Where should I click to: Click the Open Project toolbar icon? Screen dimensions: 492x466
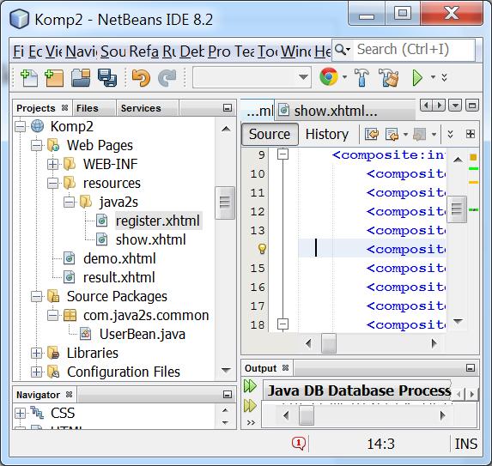point(81,78)
